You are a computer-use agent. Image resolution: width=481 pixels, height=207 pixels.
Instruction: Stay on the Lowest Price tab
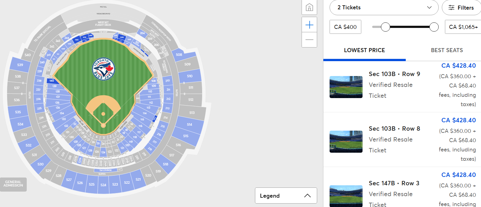tap(364, 50)
